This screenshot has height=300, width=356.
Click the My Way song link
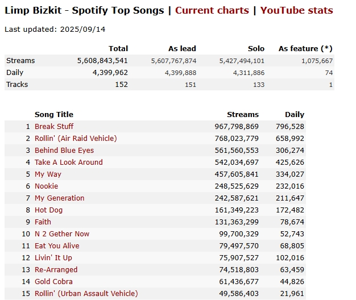pos(48,174)
